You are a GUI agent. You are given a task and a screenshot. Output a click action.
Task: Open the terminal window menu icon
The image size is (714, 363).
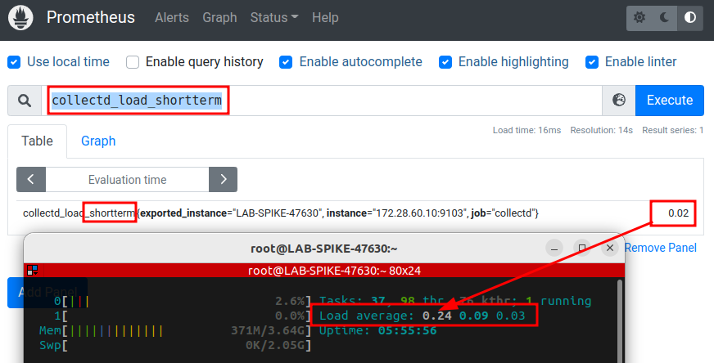pyautogui.click(x=32, y=270)
